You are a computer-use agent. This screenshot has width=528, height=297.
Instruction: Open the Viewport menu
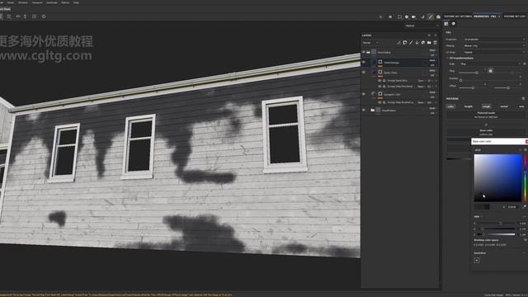click(x=37, y=2)
